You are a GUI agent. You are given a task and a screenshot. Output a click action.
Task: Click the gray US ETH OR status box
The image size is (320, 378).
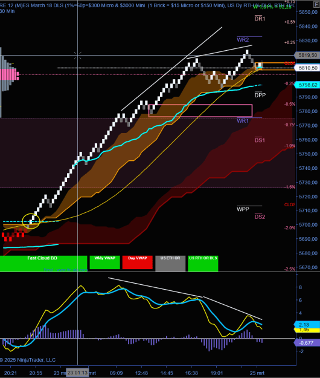click(x=170, y=264)
